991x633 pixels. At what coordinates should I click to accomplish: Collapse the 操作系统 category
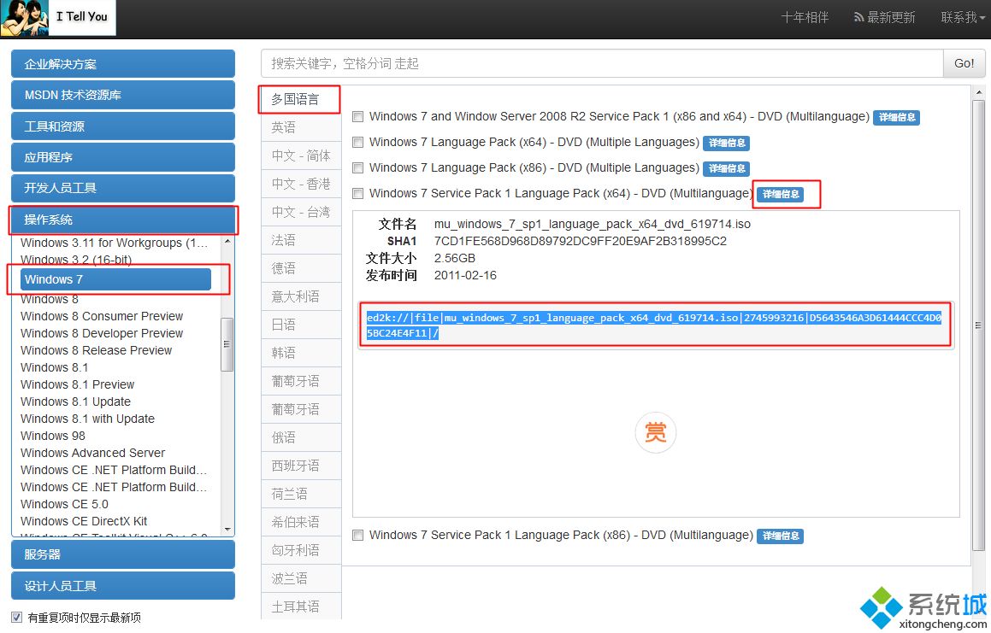(x=122, y=220)
